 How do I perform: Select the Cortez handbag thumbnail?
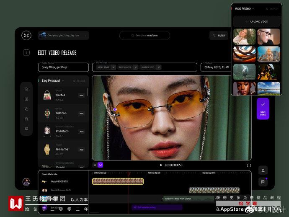(x=47, y=95)
